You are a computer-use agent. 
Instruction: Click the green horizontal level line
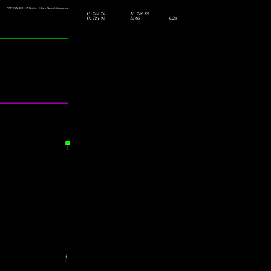tap(34, 38)
